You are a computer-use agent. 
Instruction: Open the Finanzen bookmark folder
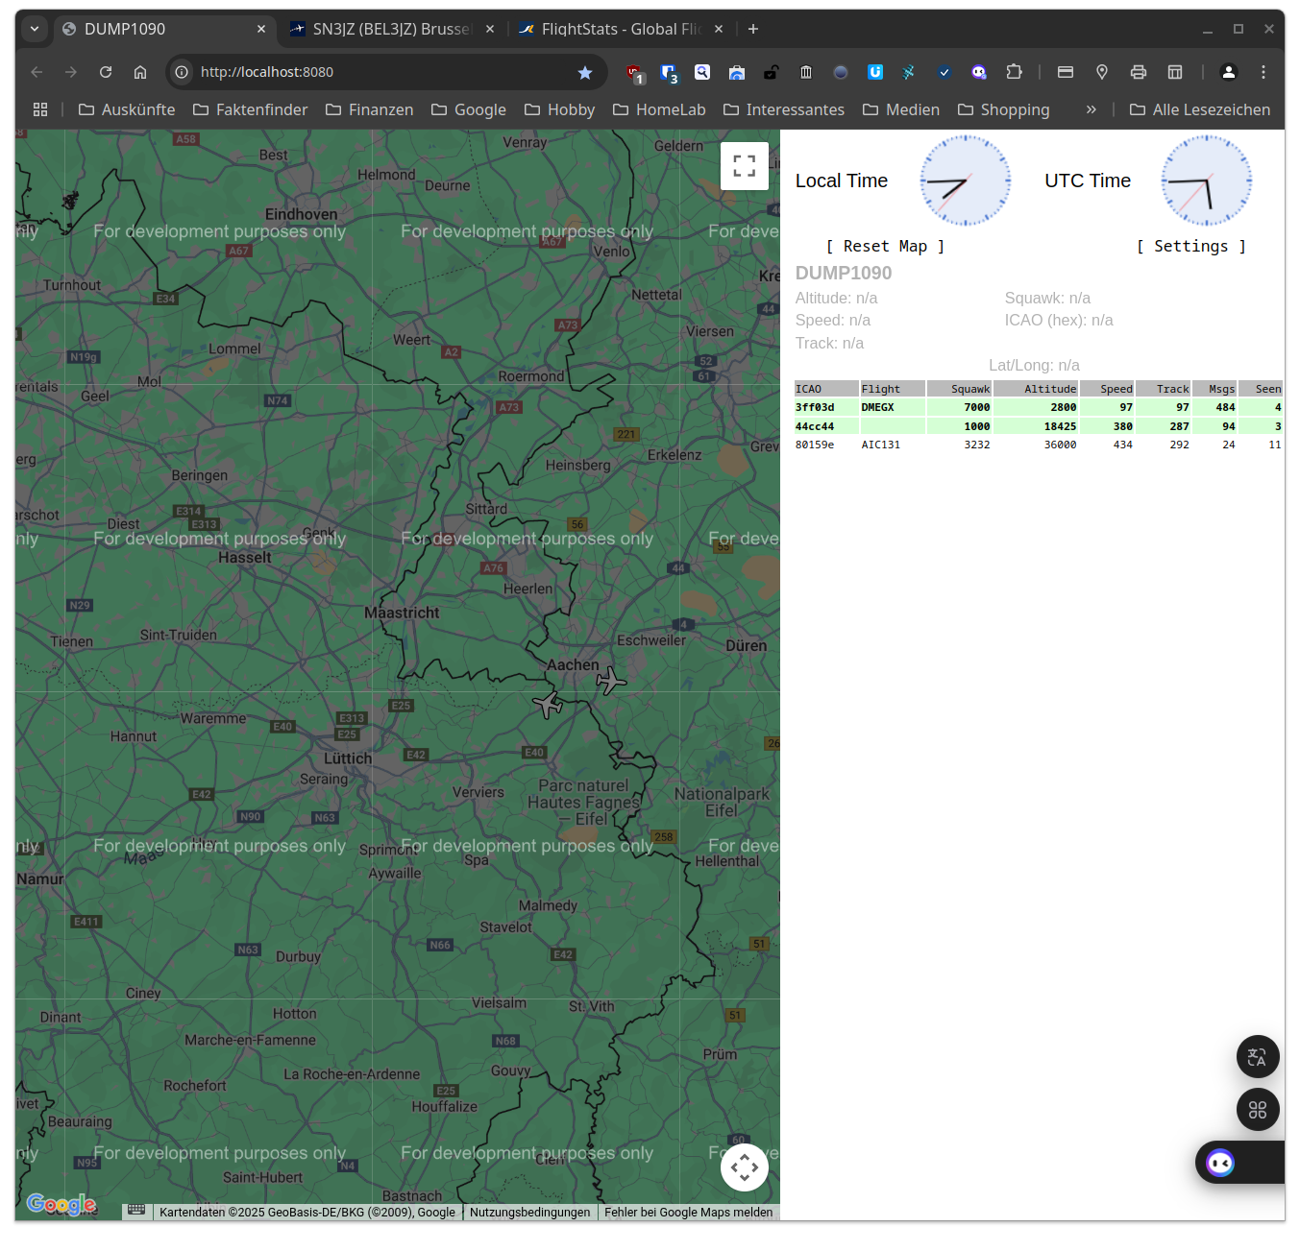click(x=370, y=109)
